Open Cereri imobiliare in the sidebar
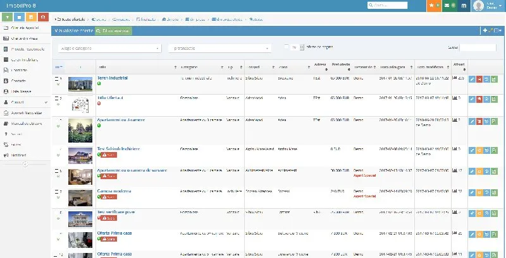Image resolution: width=506 pixels, height=258 pixels. [x=25, y=60]
